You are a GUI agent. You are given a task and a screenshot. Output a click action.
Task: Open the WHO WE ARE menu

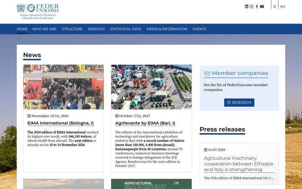click(x=44, y=29)
